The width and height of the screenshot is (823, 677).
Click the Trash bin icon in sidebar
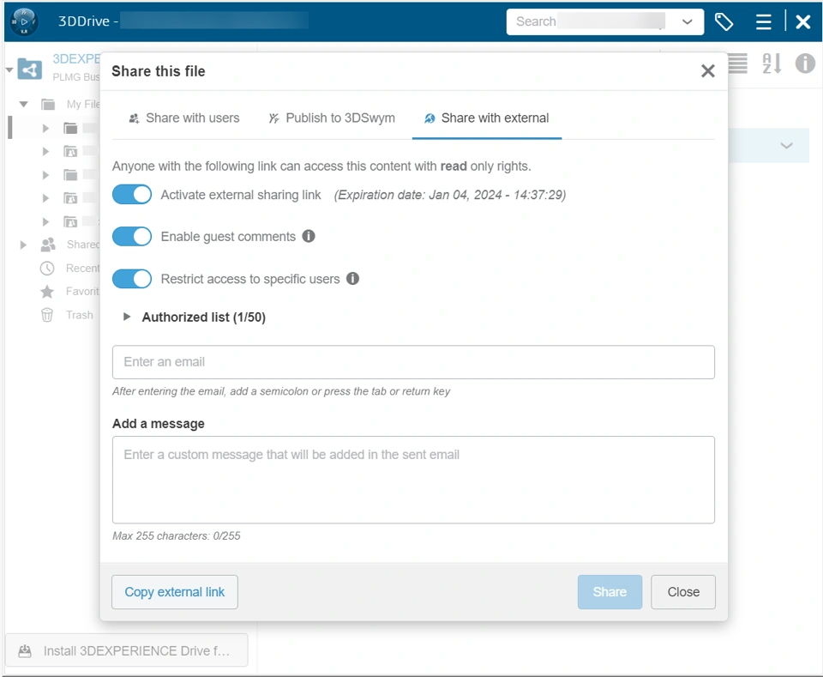pyautogui.click(x=47, y=315)
